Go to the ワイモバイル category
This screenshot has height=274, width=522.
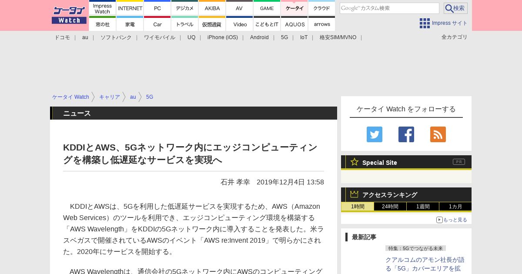tap(160, 37)
